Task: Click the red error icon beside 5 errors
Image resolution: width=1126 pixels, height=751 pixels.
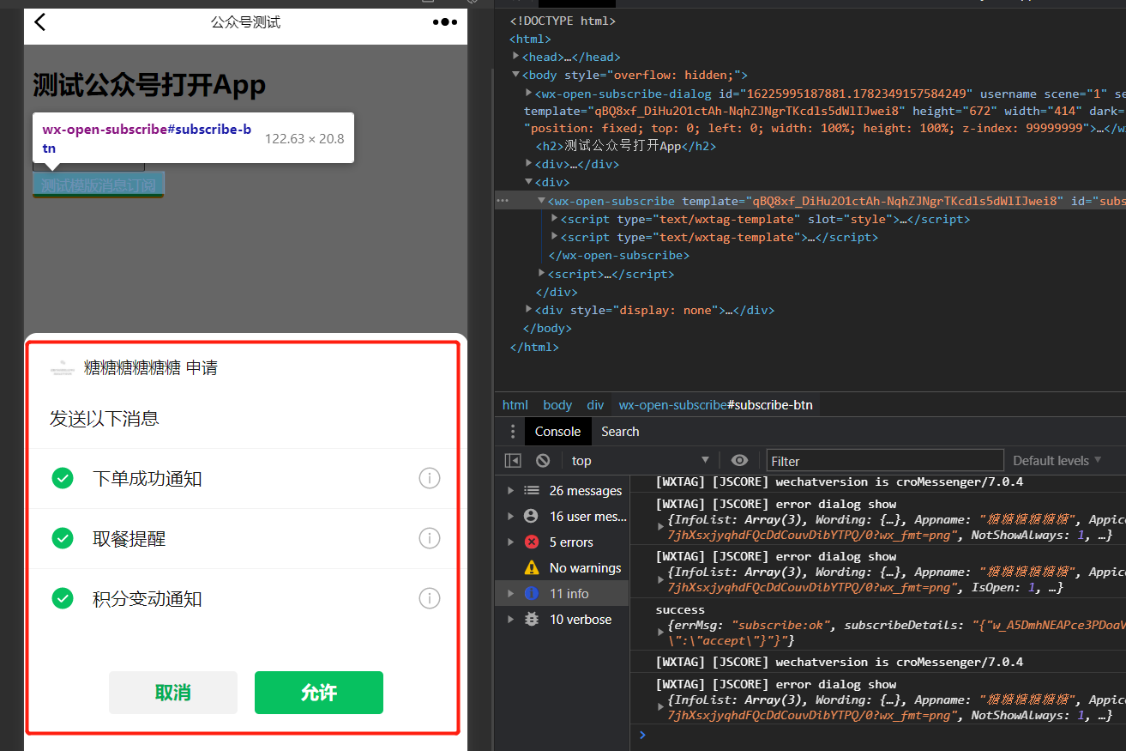Action: pos(532,542)
